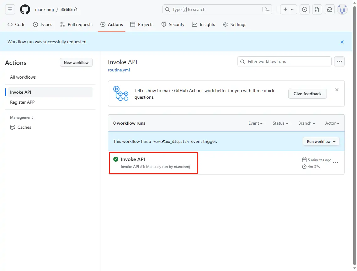Viewport: 357px width, 271px height.
Task: Open the Run workflow dropdown
Action: (x=321, y=142)
